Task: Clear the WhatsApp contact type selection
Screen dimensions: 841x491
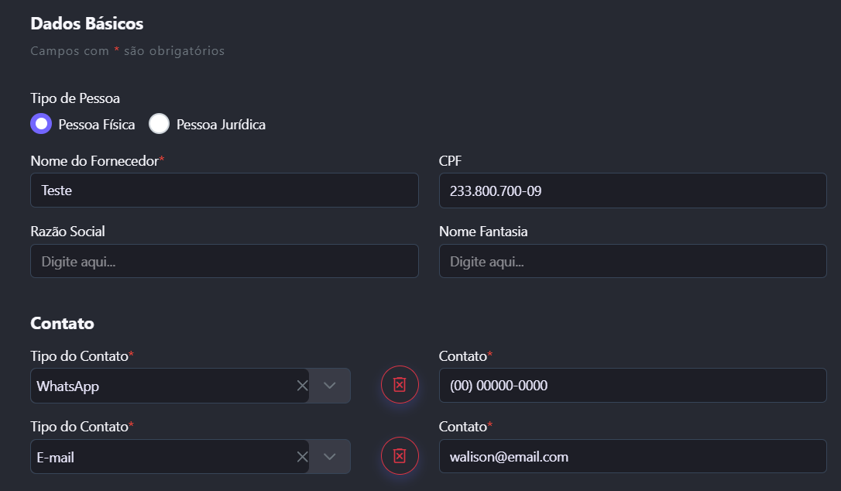Action: (302, 386)
